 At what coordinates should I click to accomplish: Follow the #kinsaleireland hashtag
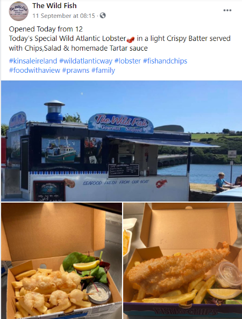point(33,61)
